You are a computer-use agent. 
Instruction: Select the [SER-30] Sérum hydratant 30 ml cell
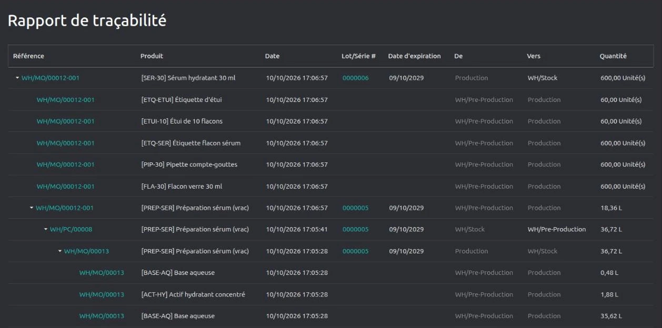coord(188,78)
